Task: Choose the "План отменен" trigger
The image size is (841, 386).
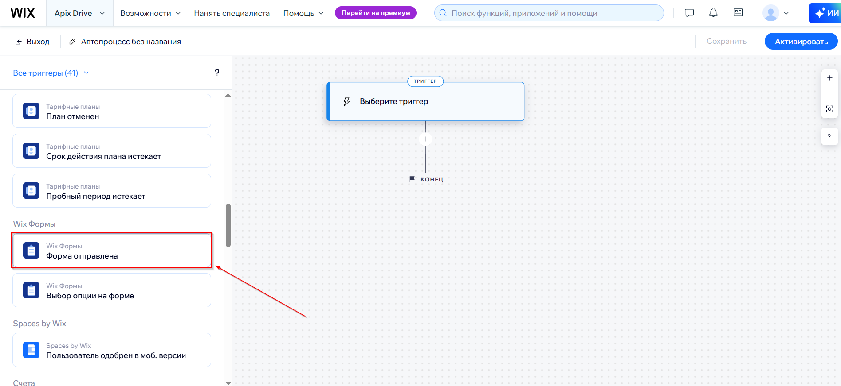Action: 112,111
